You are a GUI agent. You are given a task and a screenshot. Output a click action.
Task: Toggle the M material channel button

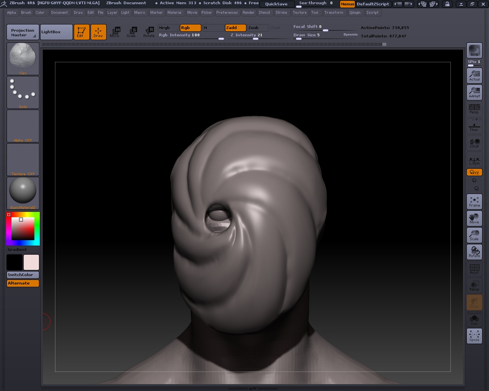(x=213, y=28)
